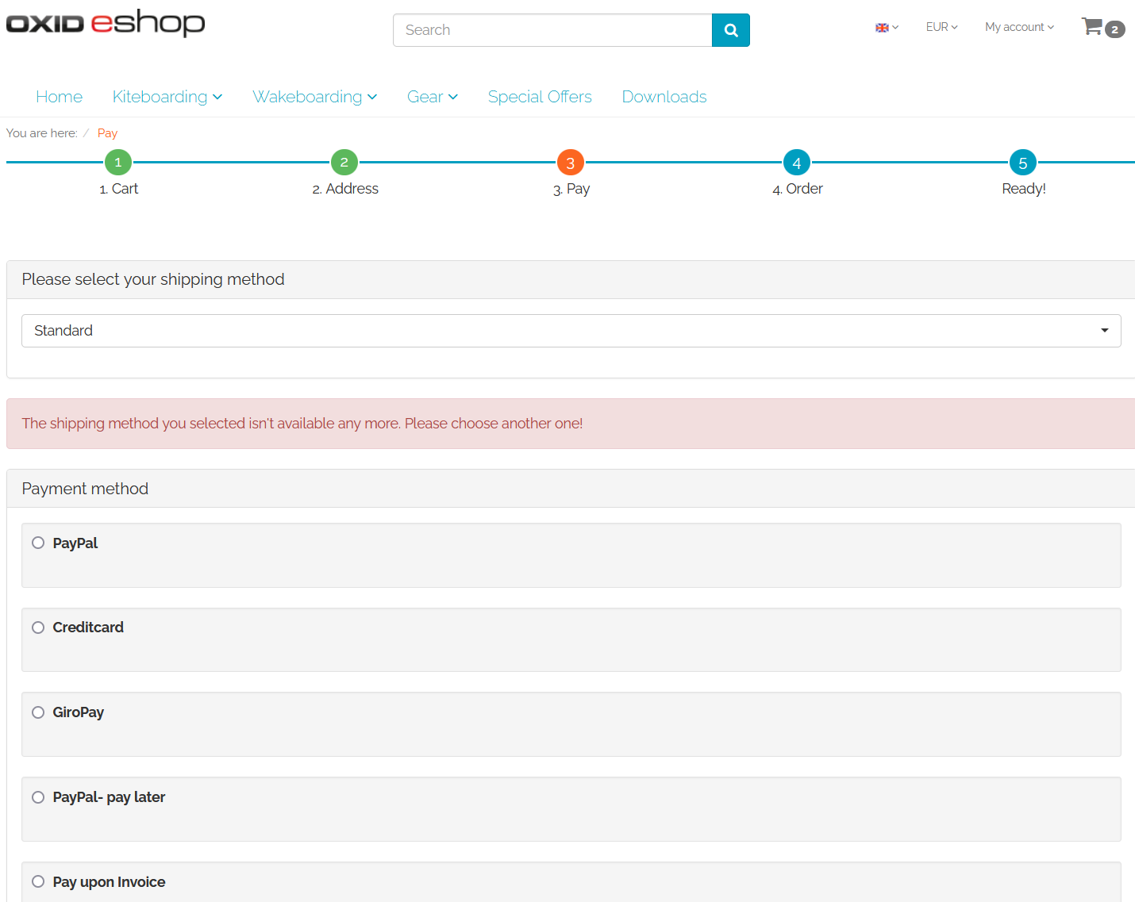Open My account dropdown
This screenshot has height=902, width=1135.
[1019, 27]
